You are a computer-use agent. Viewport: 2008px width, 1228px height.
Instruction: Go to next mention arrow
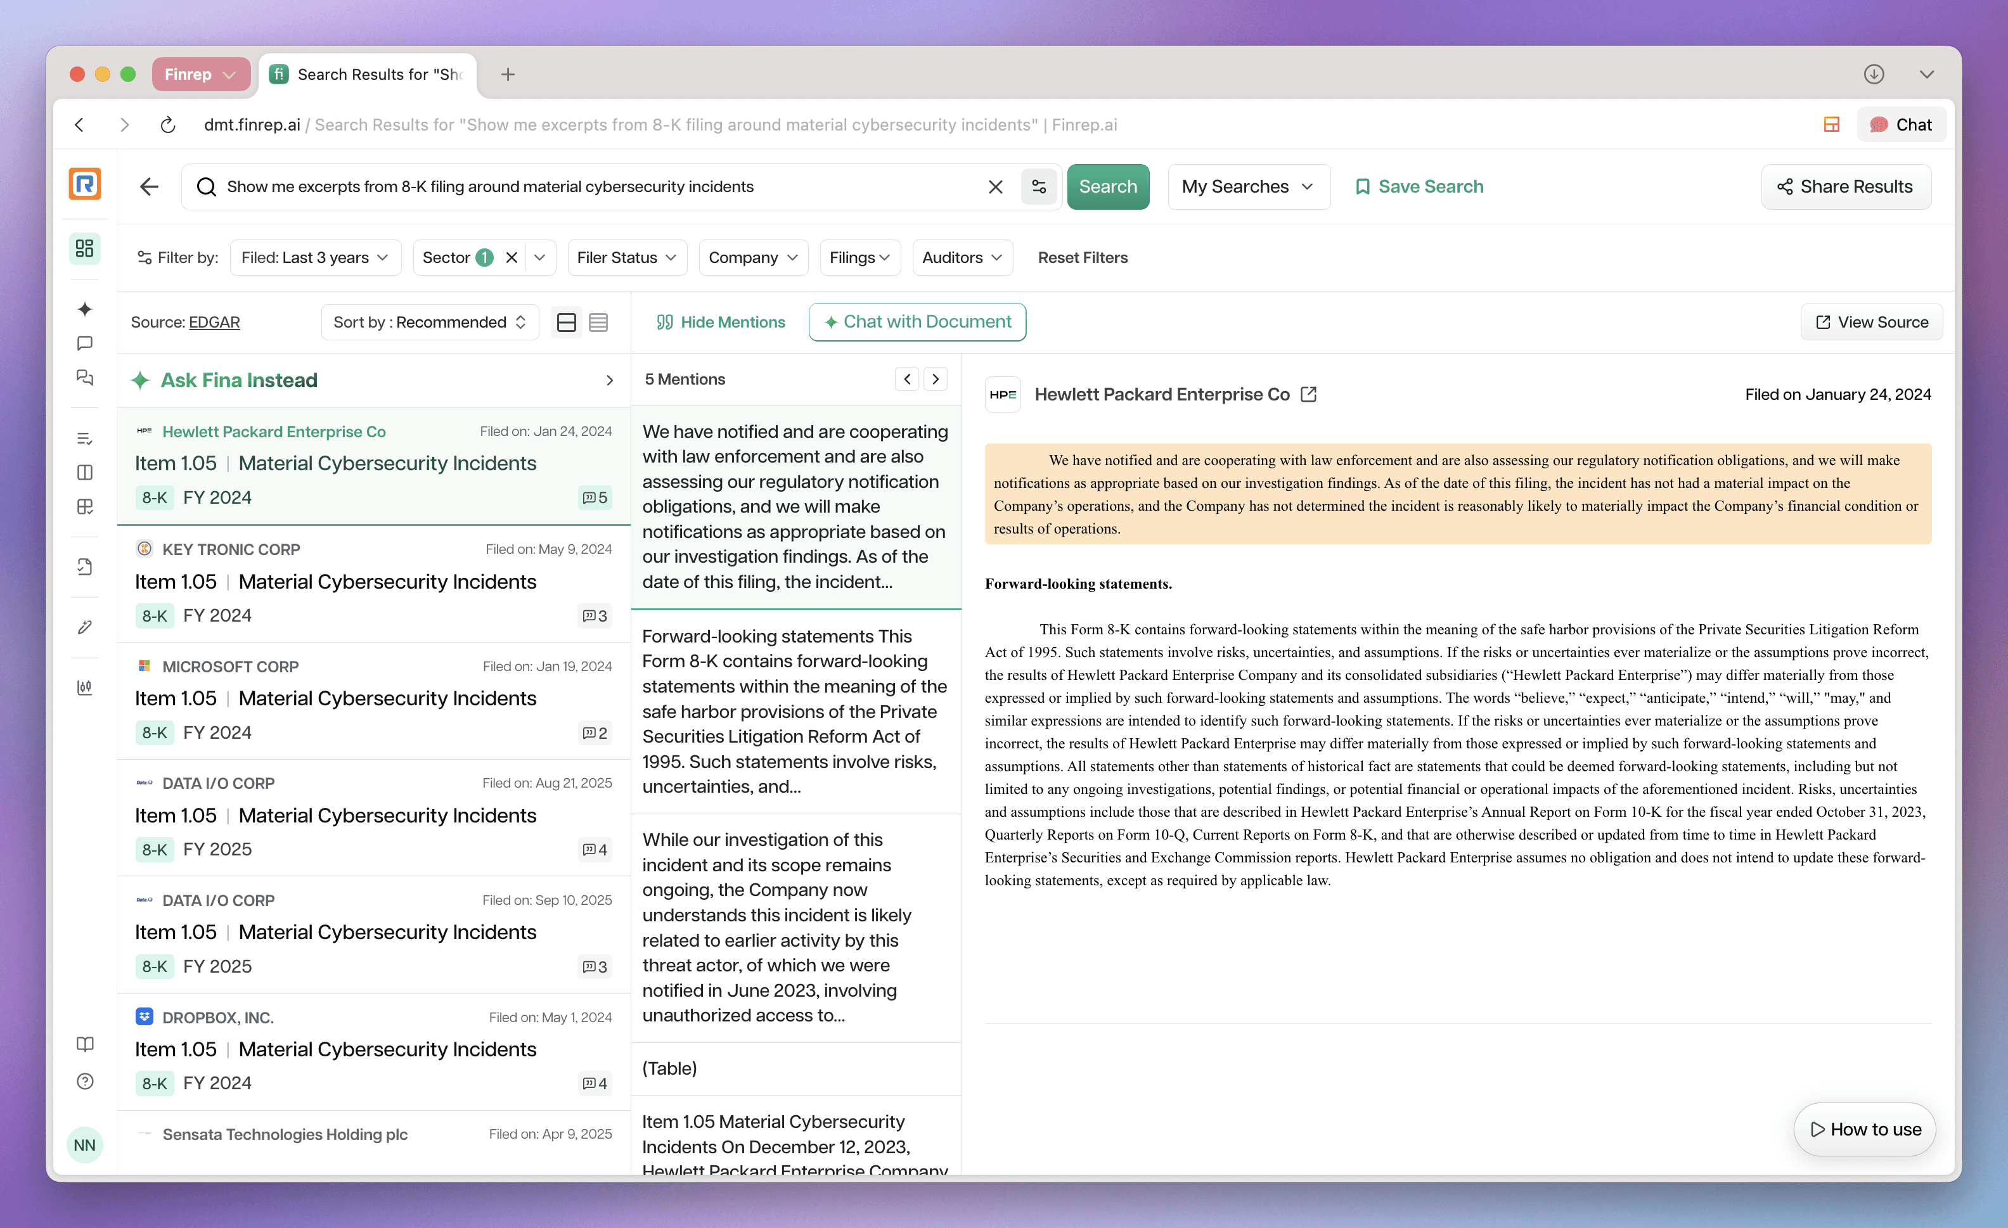[936, 379]
